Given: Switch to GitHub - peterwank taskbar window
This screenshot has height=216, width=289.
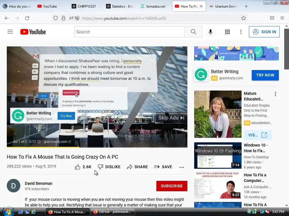Looking at the screenshot, I should (x=113, y=212).
